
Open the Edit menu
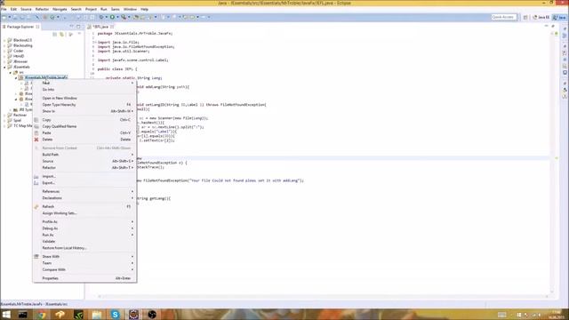(14, 9)
